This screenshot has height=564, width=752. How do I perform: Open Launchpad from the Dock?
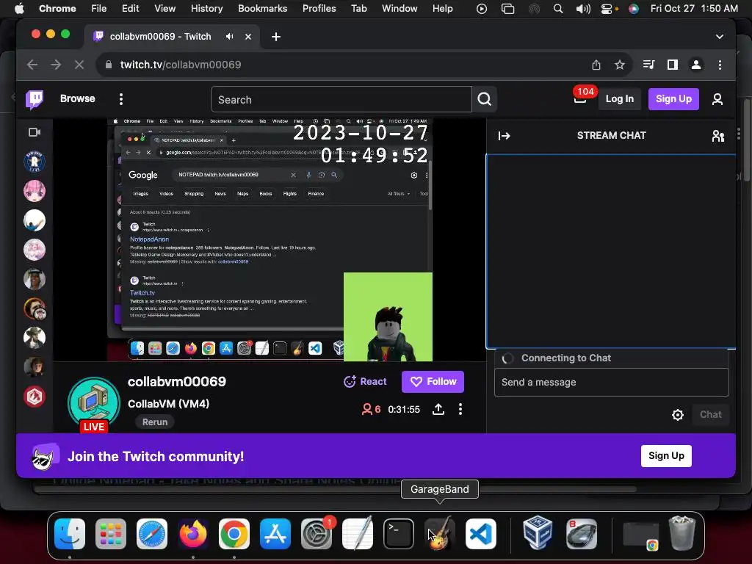point(111,534)
